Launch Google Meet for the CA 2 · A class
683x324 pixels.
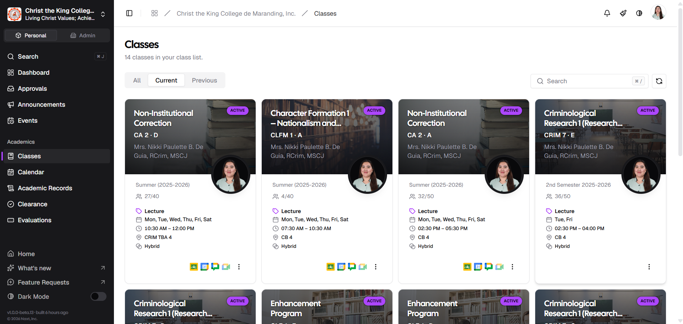(499, 267)
